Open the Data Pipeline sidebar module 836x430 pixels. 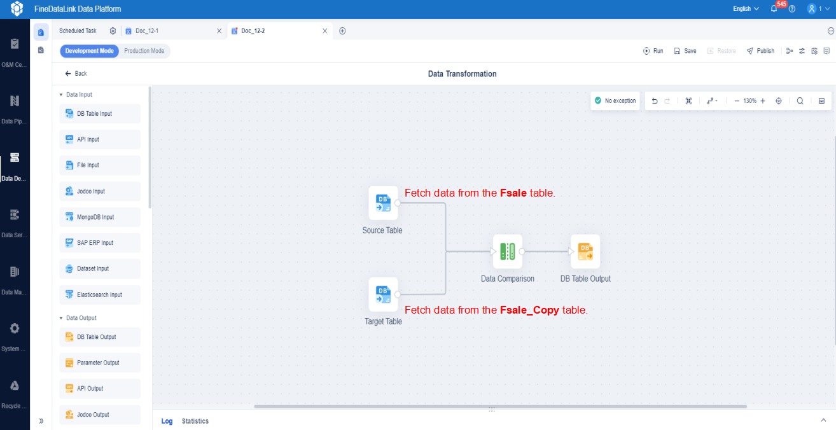(15, 107)
